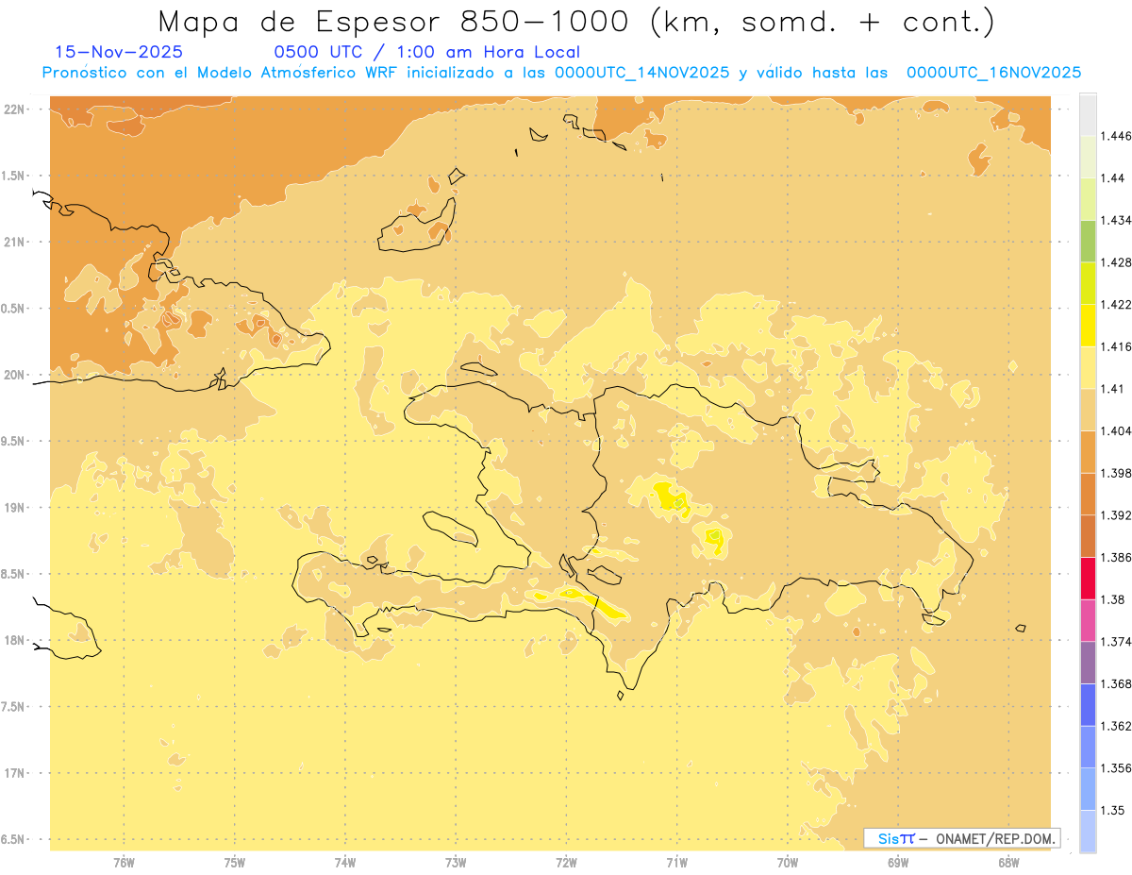Click the latitude label '7.5N'
Image resolution: width=1132 pixels, height=875 pixels.
pos(14,708)
